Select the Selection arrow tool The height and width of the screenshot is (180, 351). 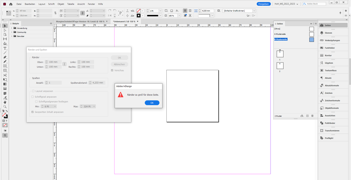click(5, 26)
